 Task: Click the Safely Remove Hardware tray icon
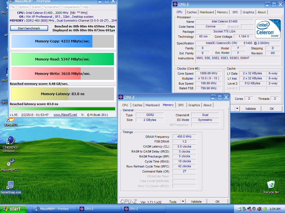pos(244,209)
